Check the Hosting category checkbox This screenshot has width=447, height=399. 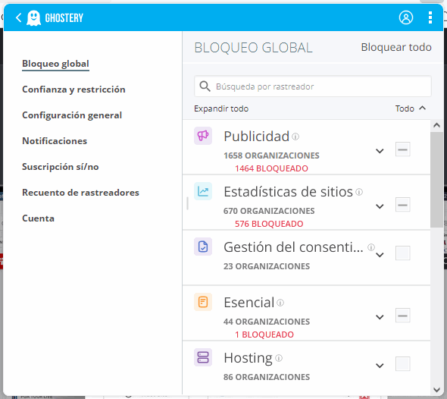click(x=402, y=364)
